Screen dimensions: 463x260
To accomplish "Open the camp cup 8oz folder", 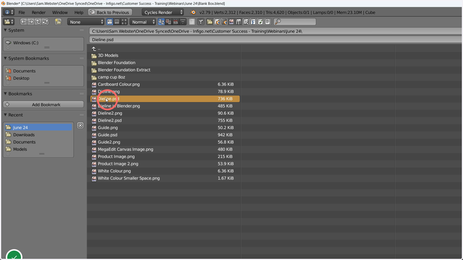I will (165, 77).
